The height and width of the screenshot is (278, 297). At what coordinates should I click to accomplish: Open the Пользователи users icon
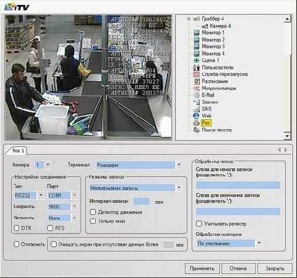197,68
